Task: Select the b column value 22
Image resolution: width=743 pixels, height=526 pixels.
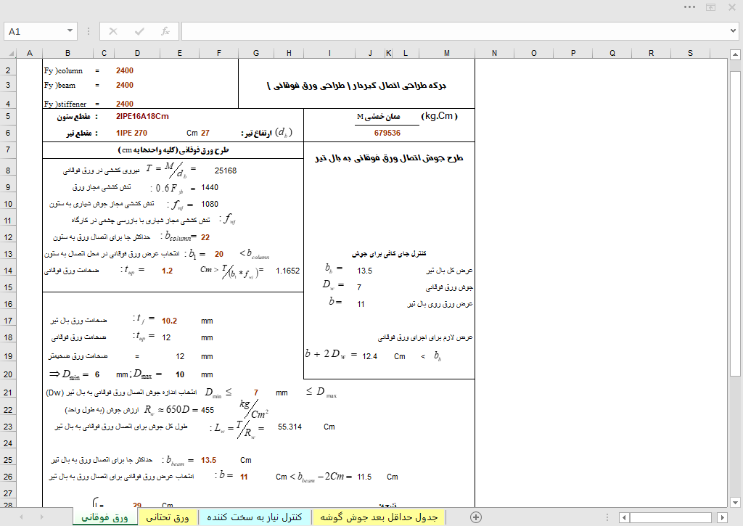Action: point(205,237)
